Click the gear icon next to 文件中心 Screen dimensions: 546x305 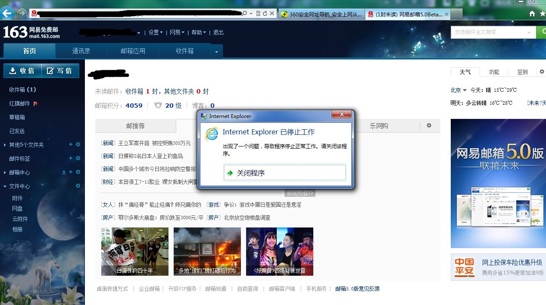pyautogui.click(x=78, y=186)
